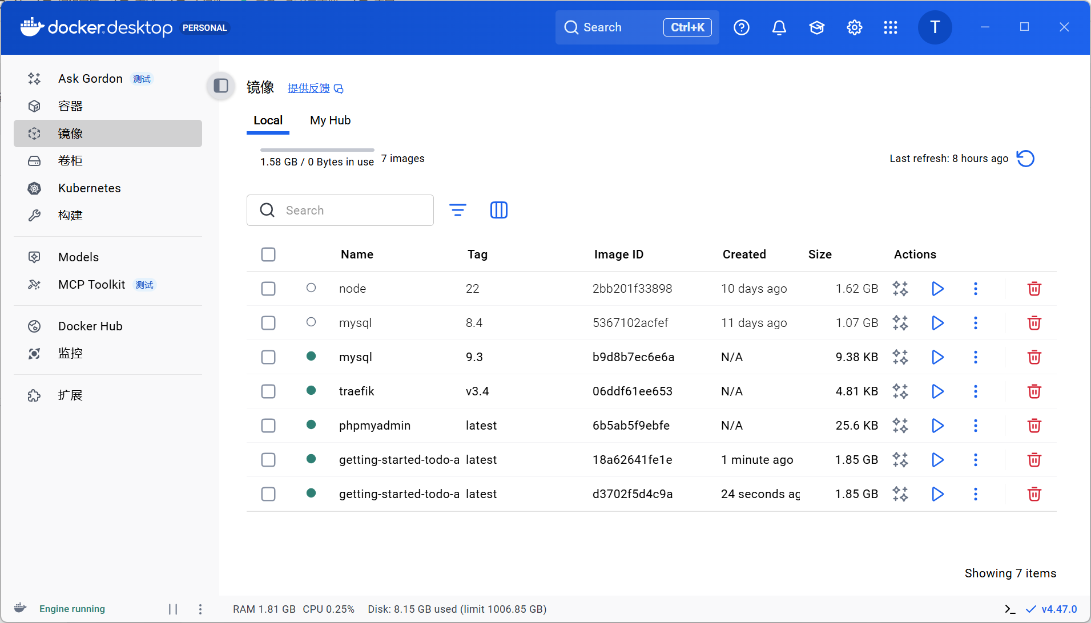Open Docker Hub in the sidebar
This screenshot has height=623, width=1091.
coord(108,326)
